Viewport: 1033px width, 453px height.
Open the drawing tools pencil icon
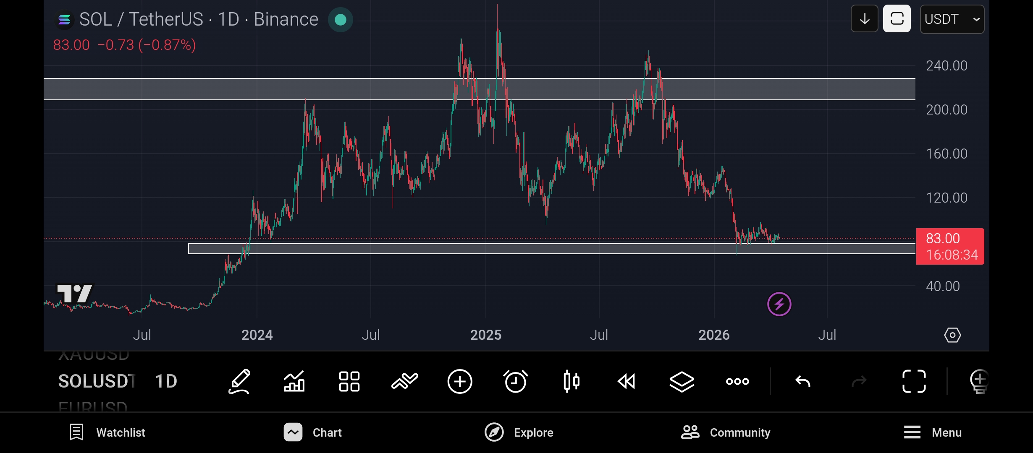click(239, 381)
